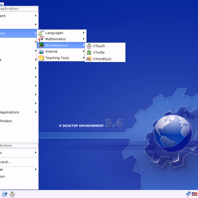
Task: Click the KWordQuiz question-mark icon
Action: pyautogui.click(x=89, y=59)
